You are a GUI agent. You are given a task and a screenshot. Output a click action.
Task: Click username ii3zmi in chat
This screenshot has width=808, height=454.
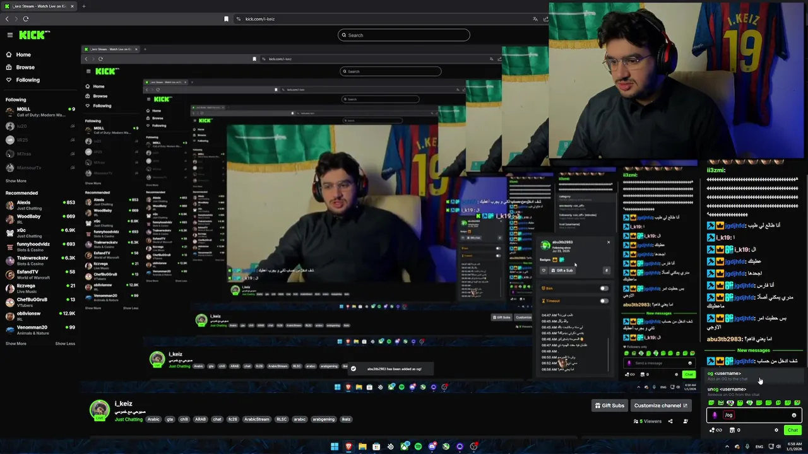point(716,170)
